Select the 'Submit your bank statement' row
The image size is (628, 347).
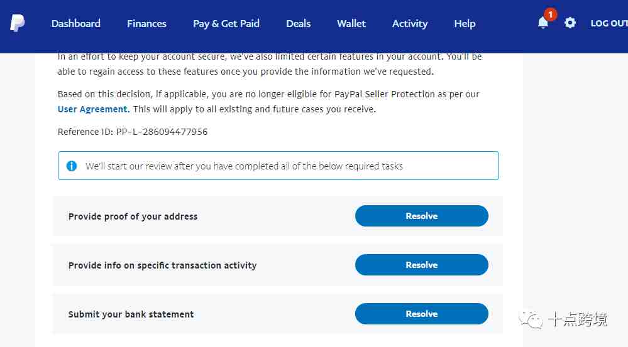coord(278,314)
